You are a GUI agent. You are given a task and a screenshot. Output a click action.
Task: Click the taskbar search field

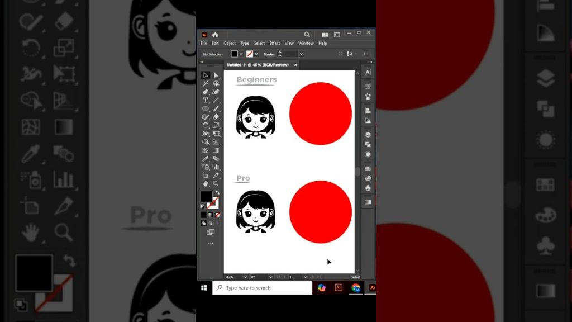(x=263, y=288)
